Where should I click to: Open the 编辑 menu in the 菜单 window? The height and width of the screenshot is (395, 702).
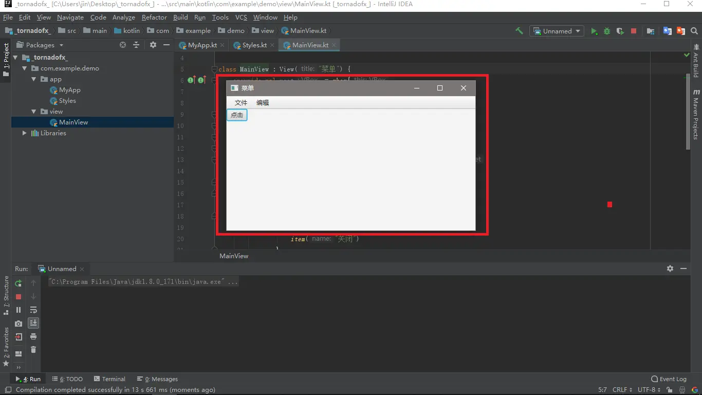263,102
